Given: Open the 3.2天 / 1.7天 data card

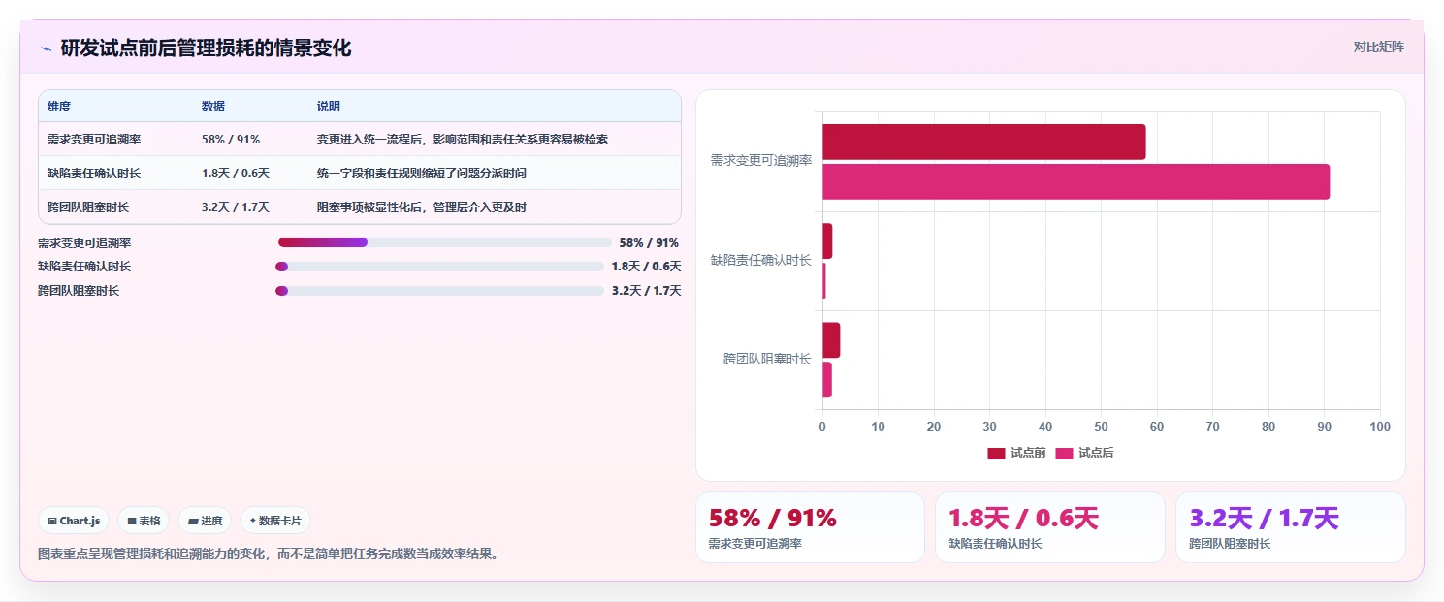Looking at the screenshot, I should point(1291,527).
